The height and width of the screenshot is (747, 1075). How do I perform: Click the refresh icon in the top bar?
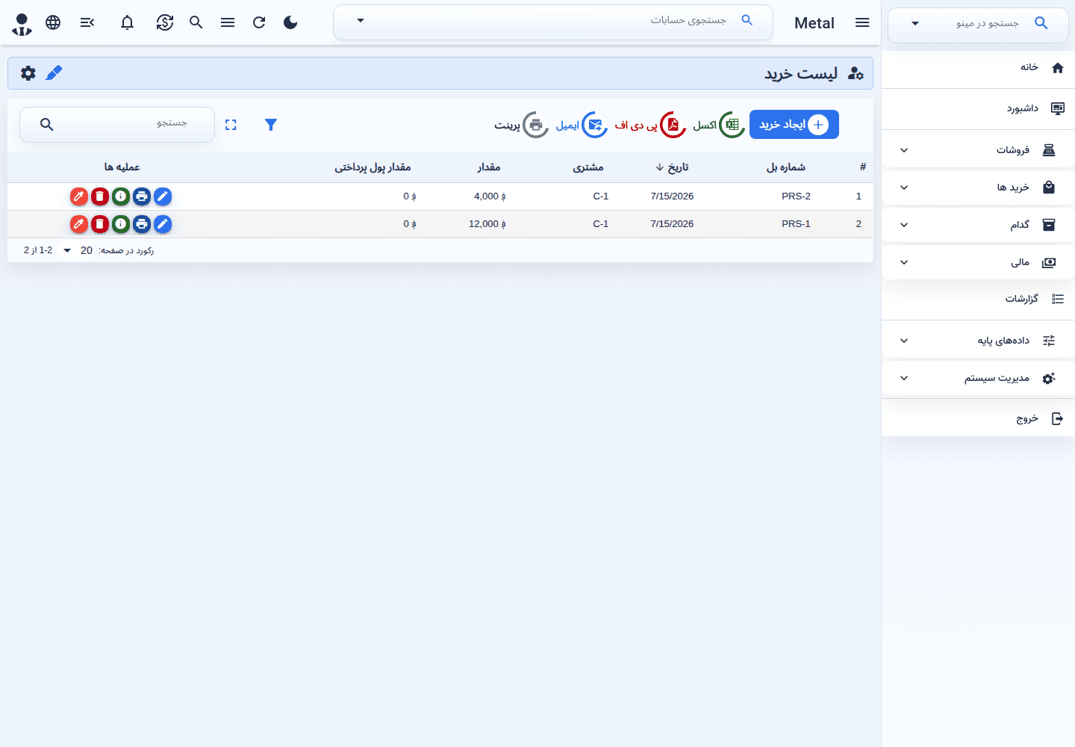[x=259, y=22]
